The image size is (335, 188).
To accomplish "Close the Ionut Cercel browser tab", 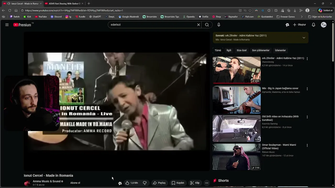I will [x=41, y=3].
